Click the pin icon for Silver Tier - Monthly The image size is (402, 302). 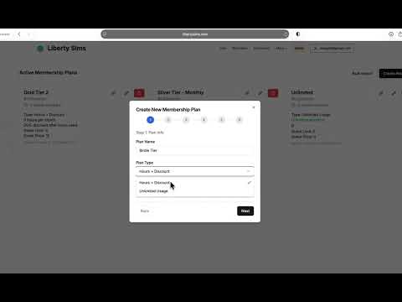point(247,93)
